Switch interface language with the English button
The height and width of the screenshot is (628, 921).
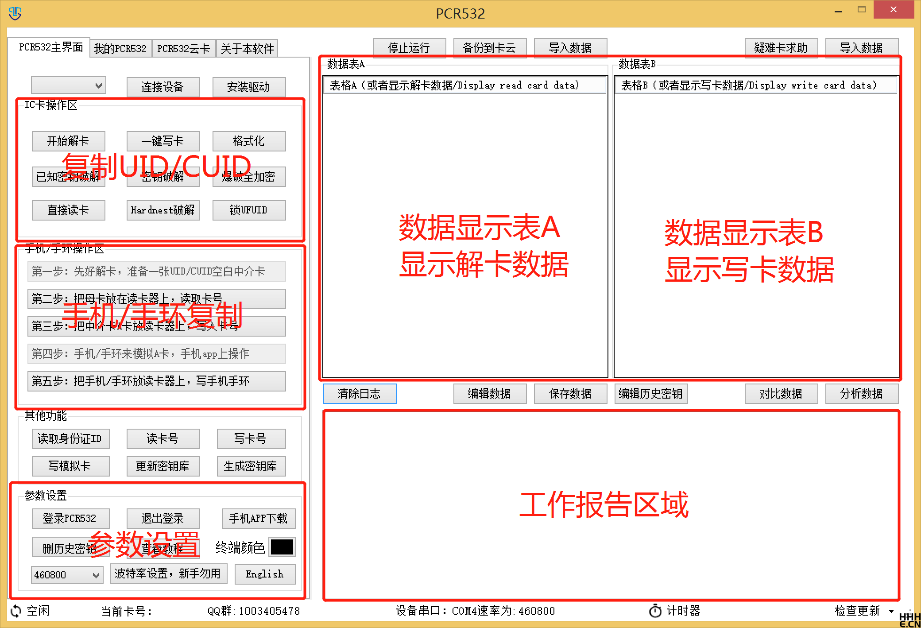coord(264,574)
